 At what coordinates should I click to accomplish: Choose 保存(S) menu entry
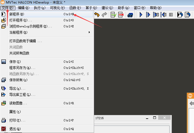point(47,62)
